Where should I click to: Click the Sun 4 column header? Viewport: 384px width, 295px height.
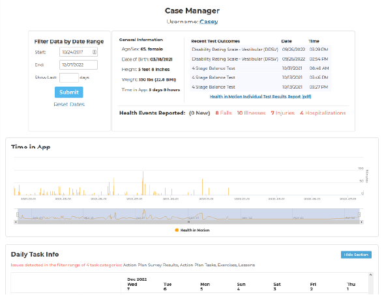click(x=241, y=287)
